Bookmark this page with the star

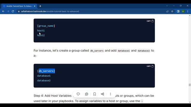[x=172, y=11]
